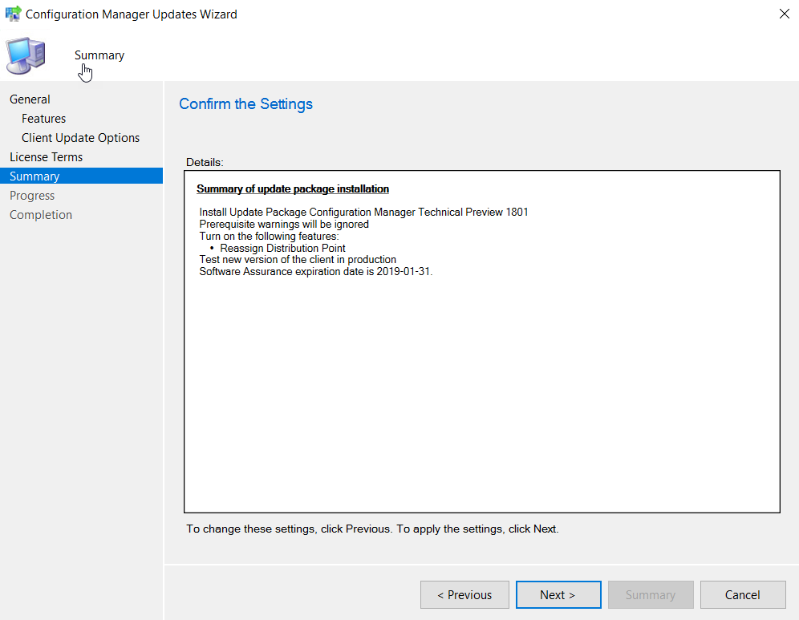This screenshot has width=799, height=620.
Task: Click the Configuration Manager title bar icon
Action: click(14, 14)
